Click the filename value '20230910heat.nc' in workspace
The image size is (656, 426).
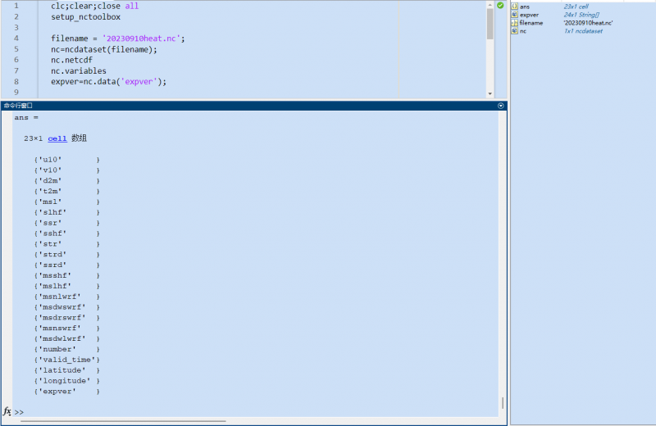[x=587, y=23]
